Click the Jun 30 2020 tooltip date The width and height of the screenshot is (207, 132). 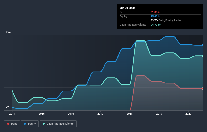[127, 8]
